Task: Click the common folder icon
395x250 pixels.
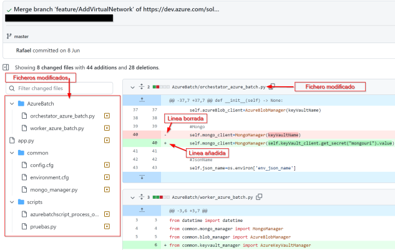Action: click(21, 152)
